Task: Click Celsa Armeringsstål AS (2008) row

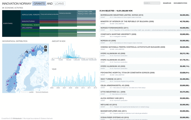Action: coord(145,86)
